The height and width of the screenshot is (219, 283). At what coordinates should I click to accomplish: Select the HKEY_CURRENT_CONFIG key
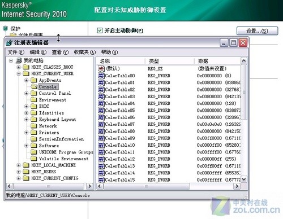tap(55, 178)
